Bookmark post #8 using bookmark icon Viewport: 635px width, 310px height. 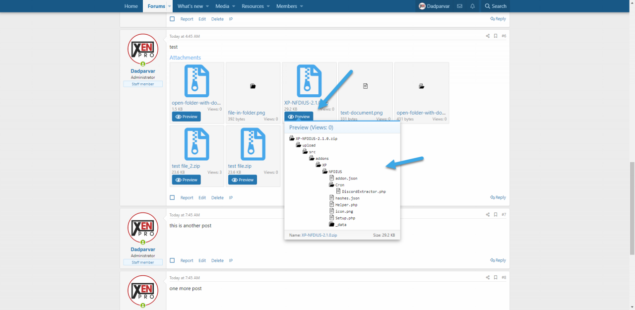pos(496,278)
